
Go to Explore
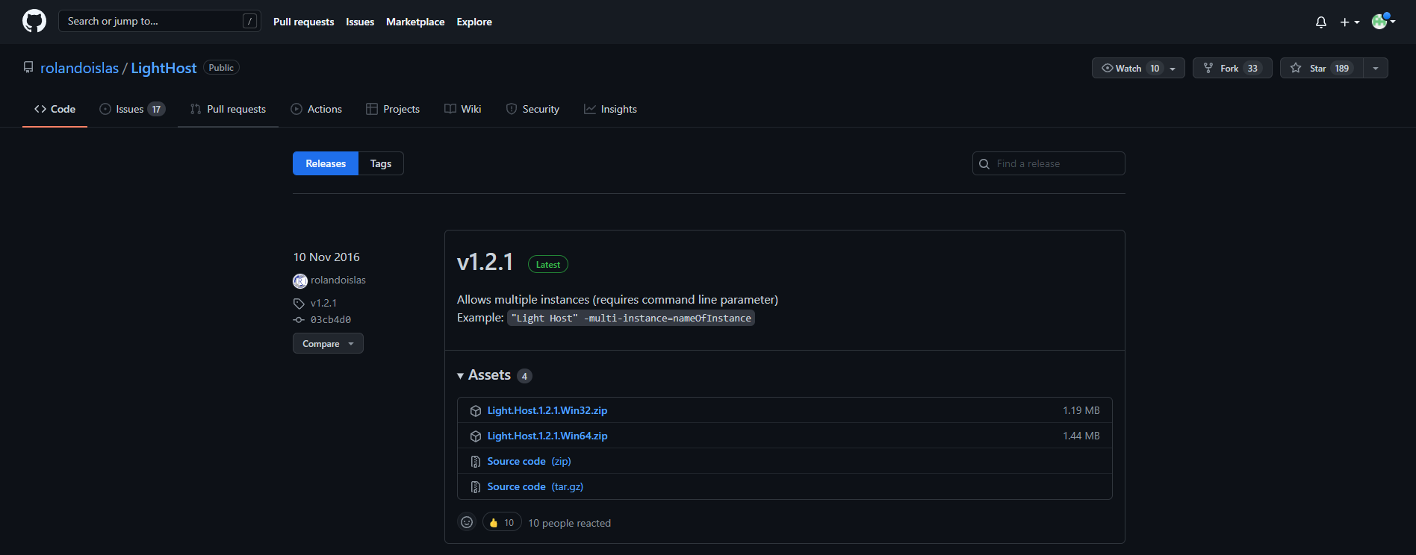click(x=474, y=22)
